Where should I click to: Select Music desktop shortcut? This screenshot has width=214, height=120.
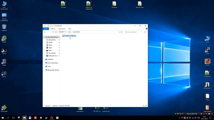click(4, 51)
